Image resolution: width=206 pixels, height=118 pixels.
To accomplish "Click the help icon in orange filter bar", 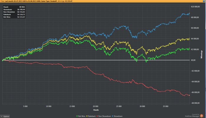I will (x=204, y=1).
